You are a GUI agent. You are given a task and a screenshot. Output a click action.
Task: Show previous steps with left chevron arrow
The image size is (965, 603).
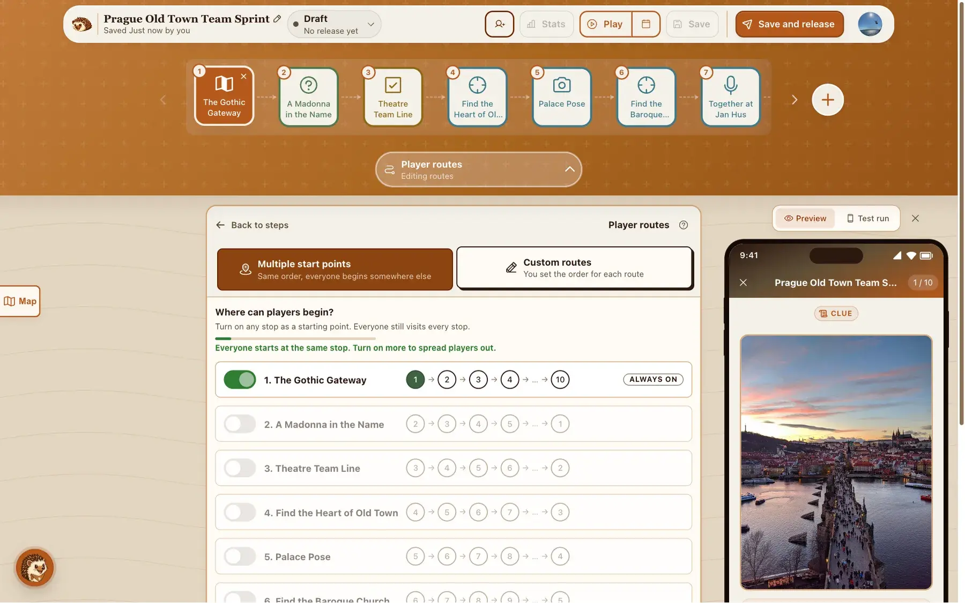click(x=163, y=100)
